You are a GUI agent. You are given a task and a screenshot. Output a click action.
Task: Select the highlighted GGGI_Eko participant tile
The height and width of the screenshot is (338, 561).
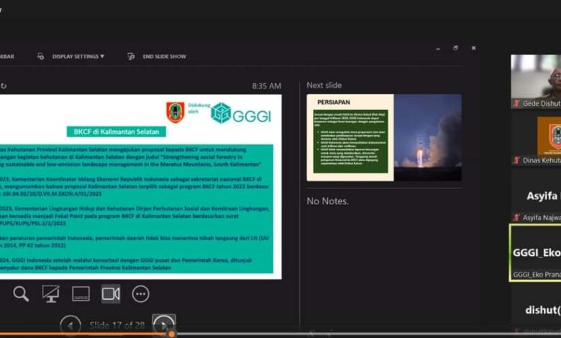pyautogui.click(x=536, y=252)
